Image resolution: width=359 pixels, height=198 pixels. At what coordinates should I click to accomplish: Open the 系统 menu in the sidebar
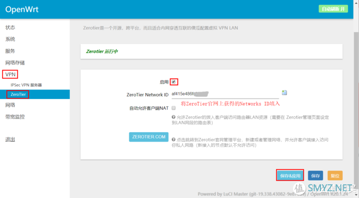tap(10, 39)
